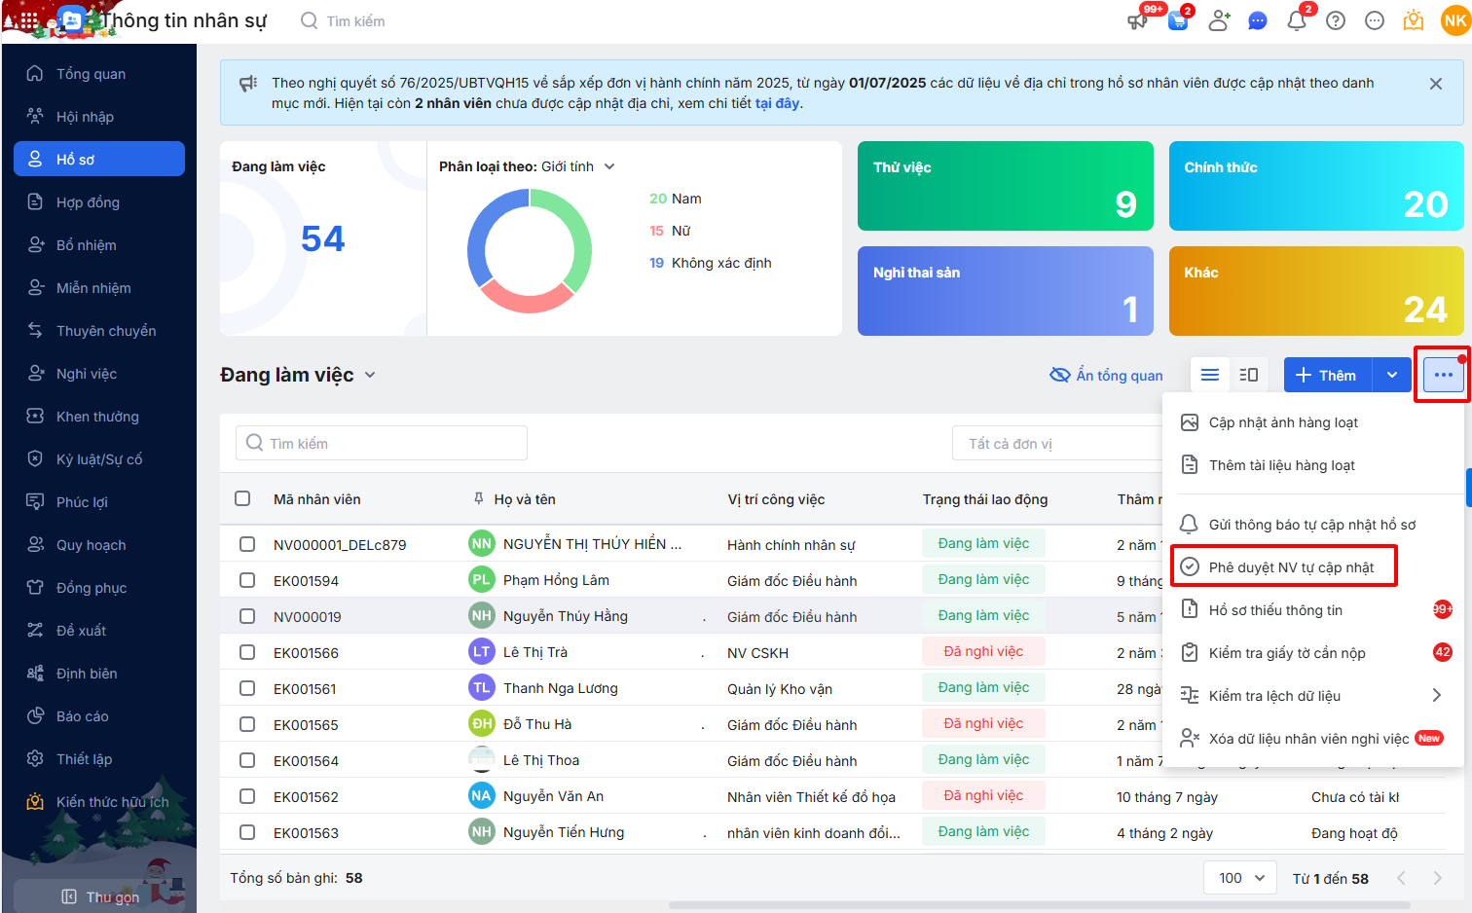Click the three-dots more options button
The image size is (1472, 913).
[x=1443, y=375]
